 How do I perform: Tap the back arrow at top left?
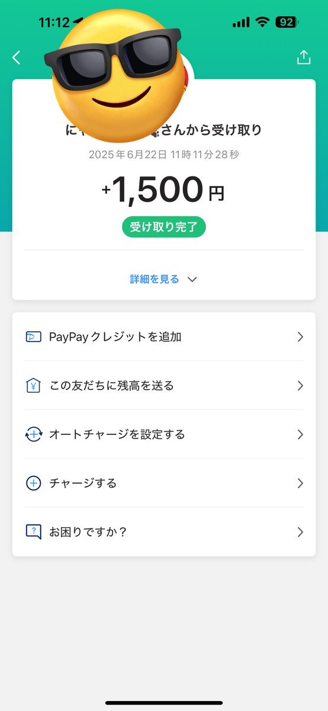point(17,57)
